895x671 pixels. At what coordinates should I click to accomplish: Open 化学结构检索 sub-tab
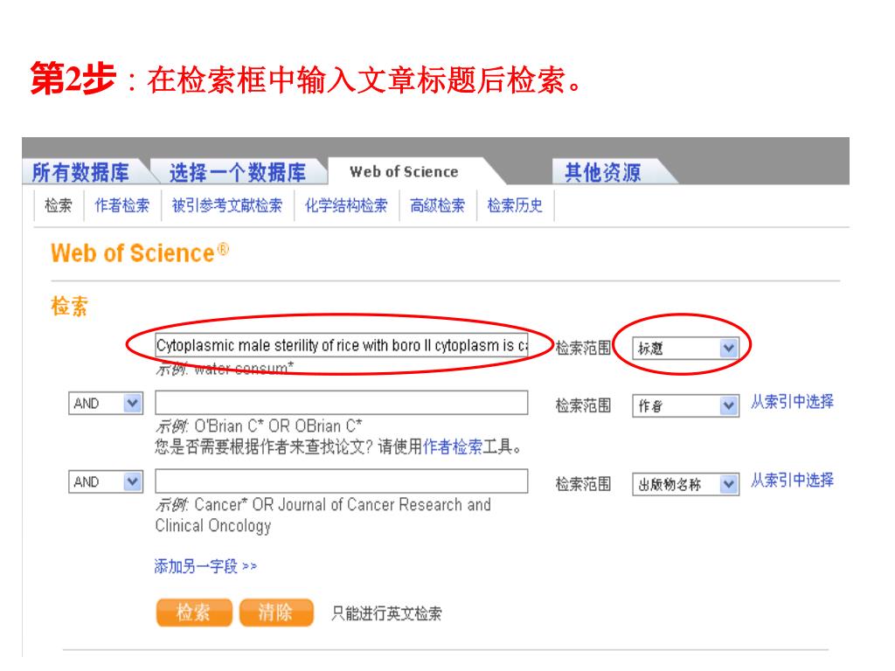(346, 205)
